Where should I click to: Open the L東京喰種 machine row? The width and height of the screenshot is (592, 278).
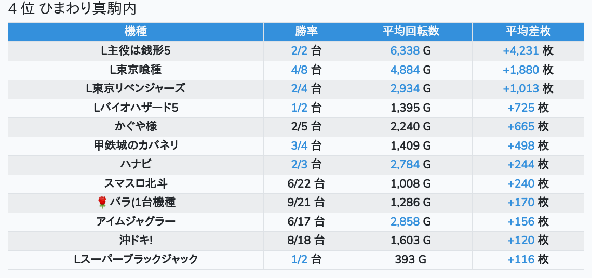click(x=136, y=70)
